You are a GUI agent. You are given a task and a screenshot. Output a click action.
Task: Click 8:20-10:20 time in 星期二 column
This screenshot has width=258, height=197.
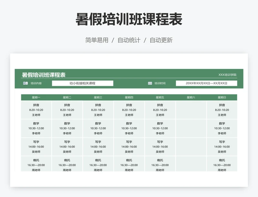coord(67,110)
